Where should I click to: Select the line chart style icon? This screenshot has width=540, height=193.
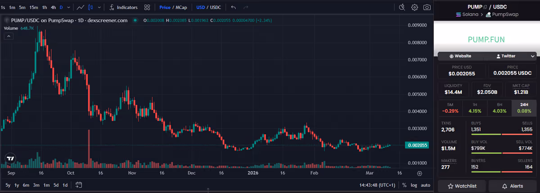[81, 7]
